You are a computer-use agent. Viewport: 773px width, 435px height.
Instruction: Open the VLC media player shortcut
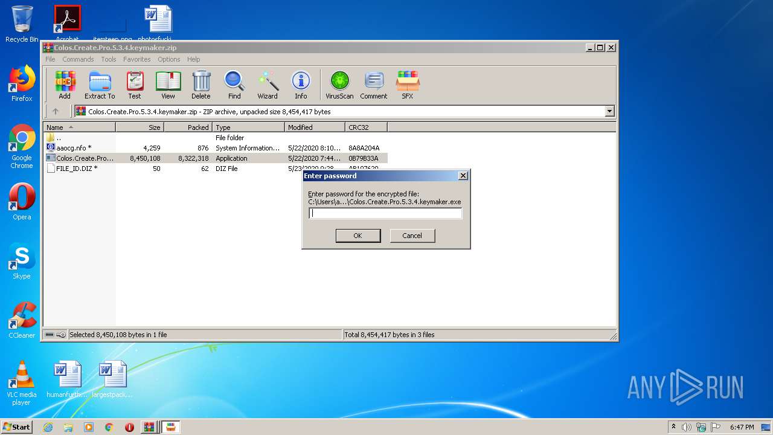(22, 384)
